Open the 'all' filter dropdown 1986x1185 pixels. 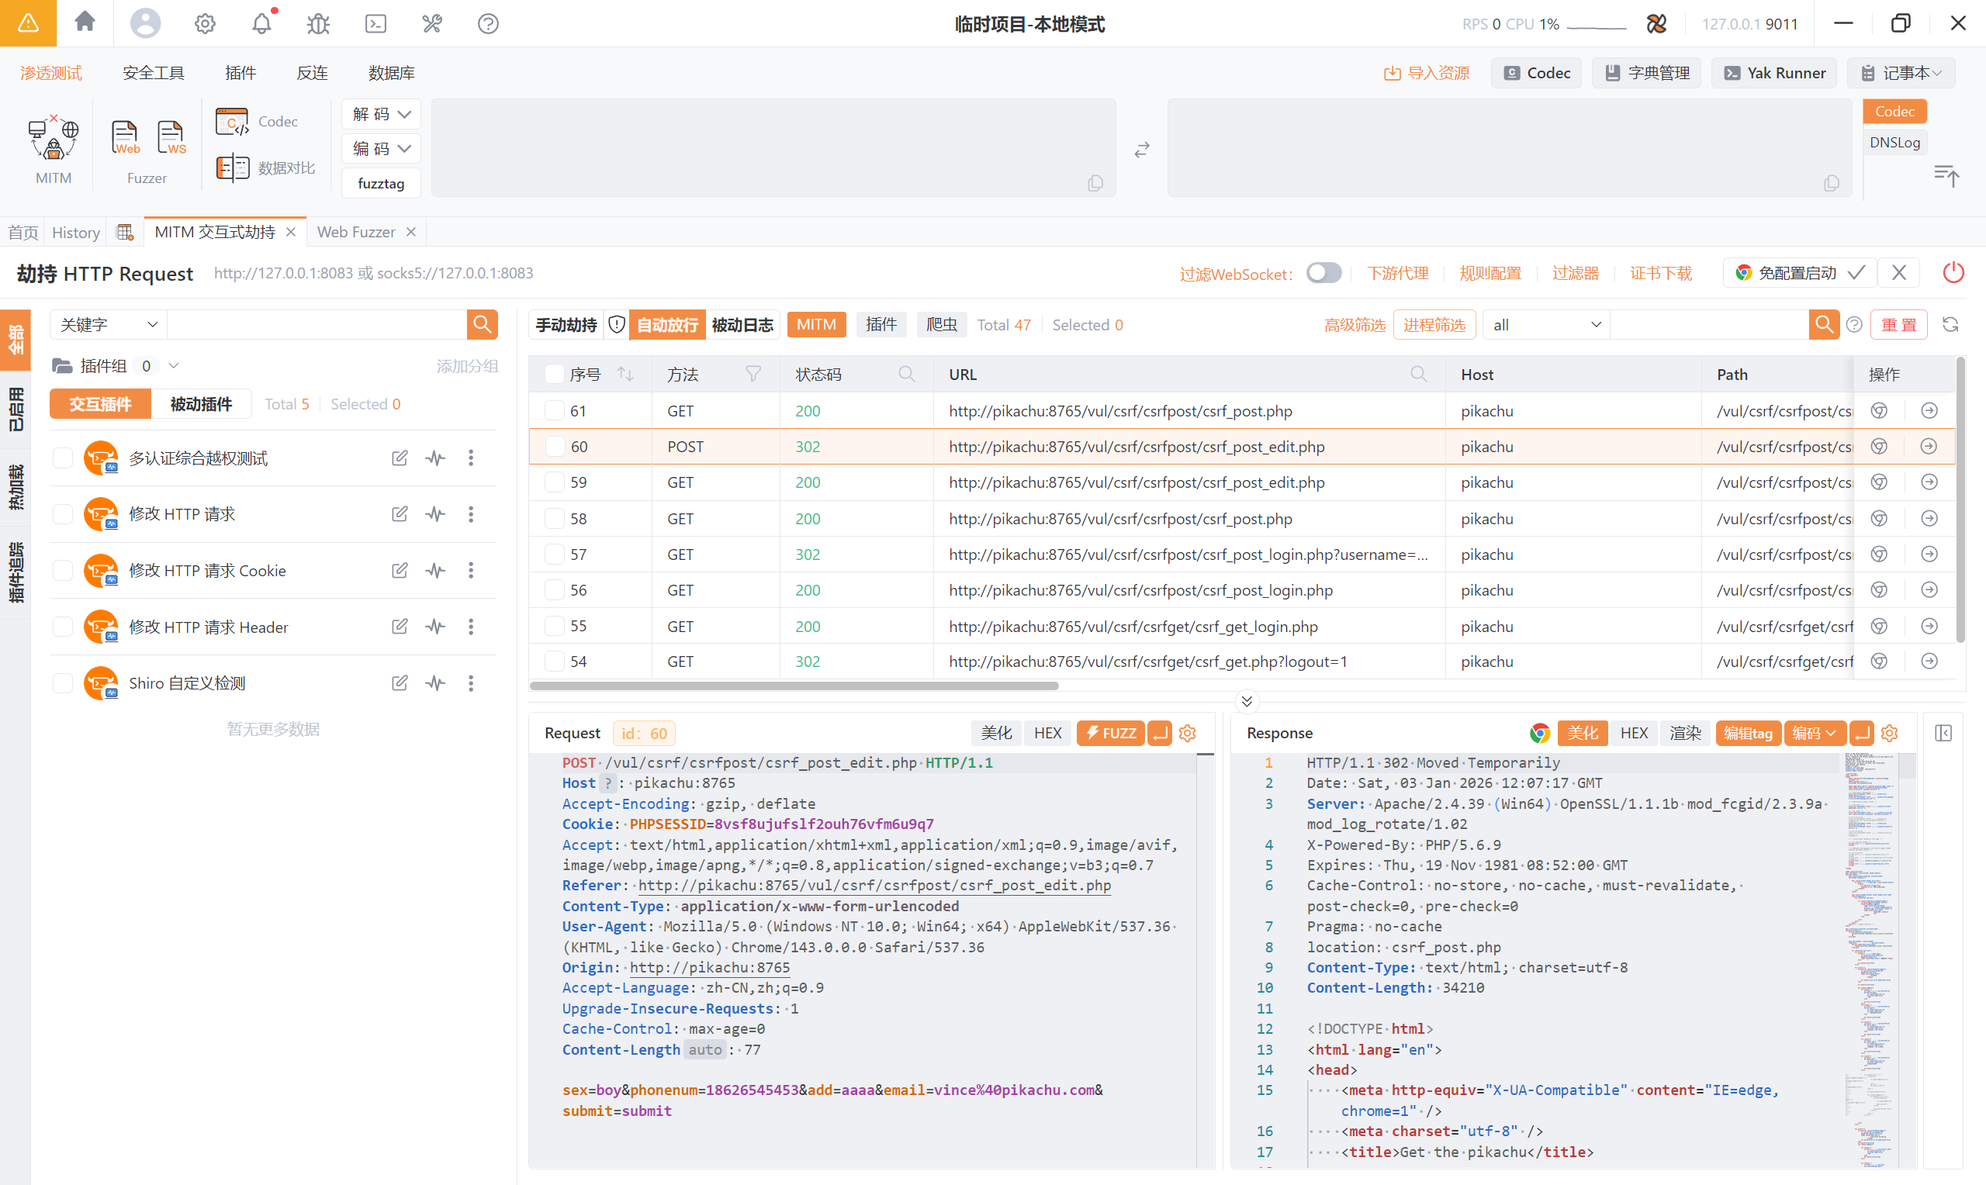pos(1545,324)
